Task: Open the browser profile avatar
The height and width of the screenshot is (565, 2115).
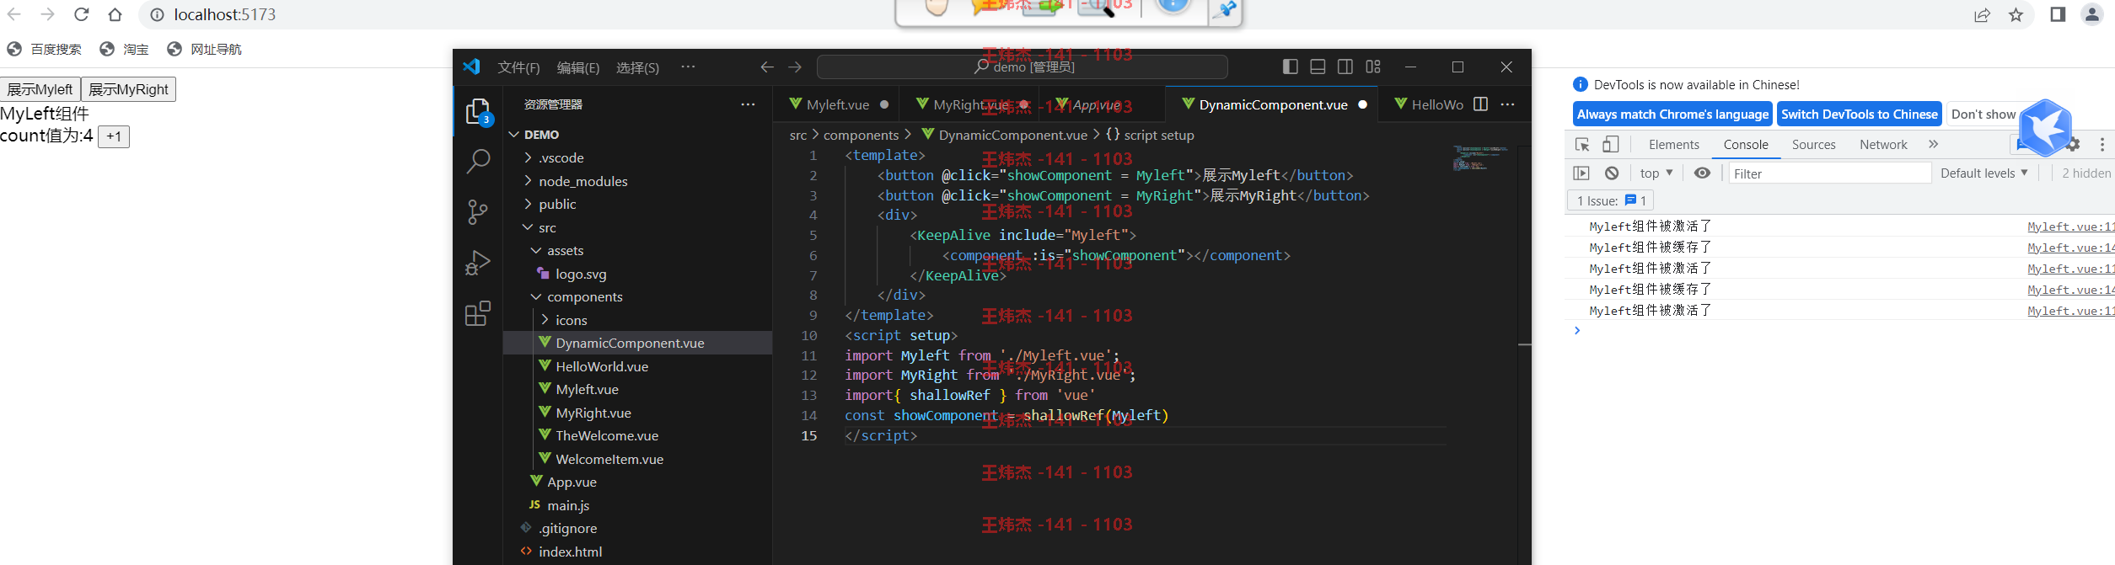Action: 2092,14
